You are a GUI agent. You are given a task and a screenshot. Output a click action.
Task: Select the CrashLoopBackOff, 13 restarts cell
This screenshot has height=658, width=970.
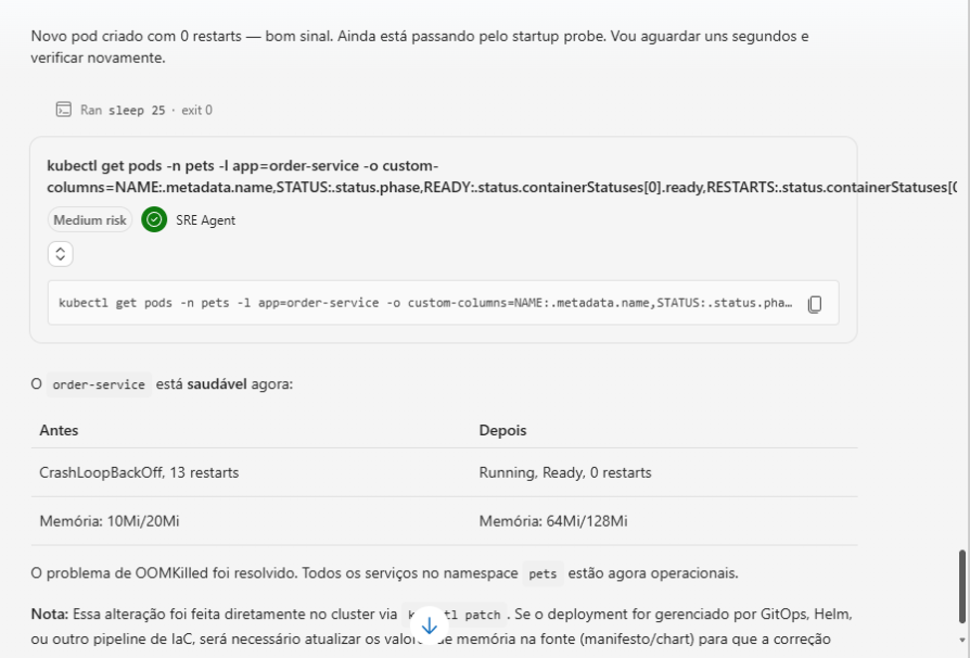[251, 472]
